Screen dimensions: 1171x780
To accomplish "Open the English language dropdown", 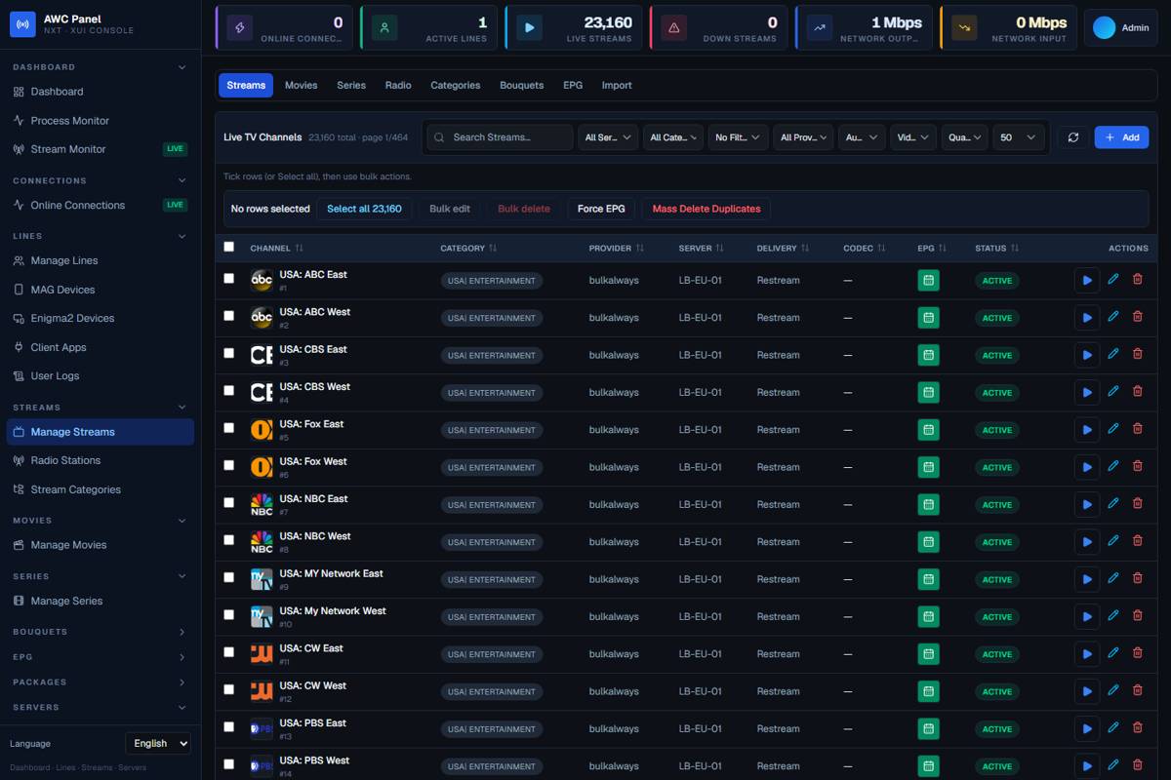I will 158,743.
